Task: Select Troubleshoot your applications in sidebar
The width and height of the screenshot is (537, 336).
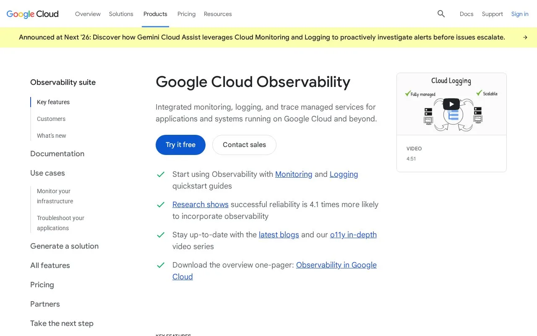Action: [x=60, y=223]
